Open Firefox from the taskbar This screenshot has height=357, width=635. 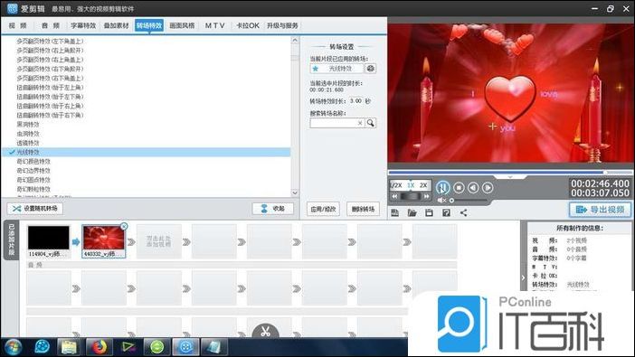point(99,347)
